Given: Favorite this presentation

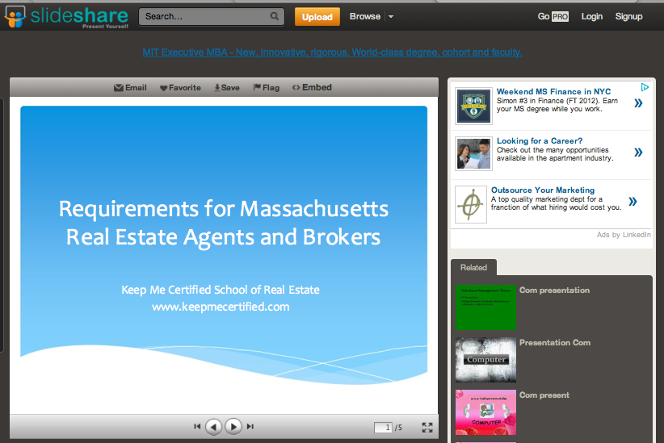Looking at the screenshot, I should point(180,88).
